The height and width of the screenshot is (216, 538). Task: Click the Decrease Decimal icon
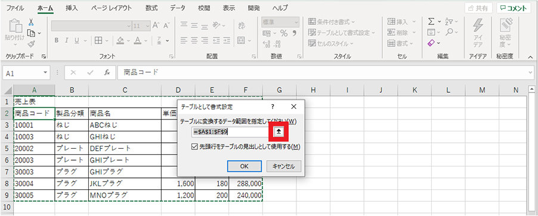click(x=277, y=44)
